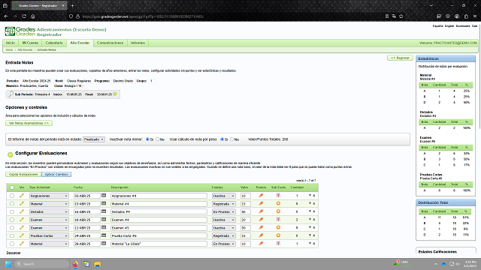The width and height of the screenshot is (481, 270).
Task: Open calendar picker for Material "La Célula" date
Action: (x=104, y=243)
